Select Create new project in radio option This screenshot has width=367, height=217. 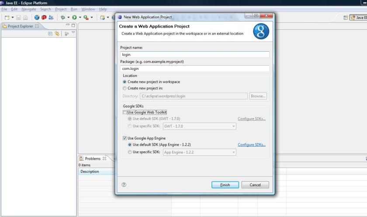tap(125, 88)
